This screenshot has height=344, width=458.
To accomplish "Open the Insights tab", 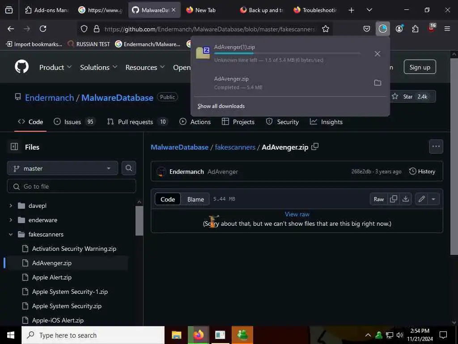I will click(326, 122).
